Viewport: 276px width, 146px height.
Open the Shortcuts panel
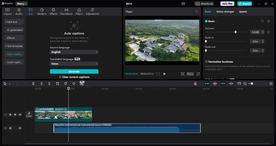tap(204, 4)
